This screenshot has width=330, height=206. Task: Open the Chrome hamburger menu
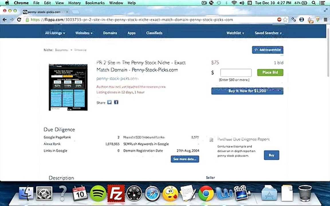(325, 19)
